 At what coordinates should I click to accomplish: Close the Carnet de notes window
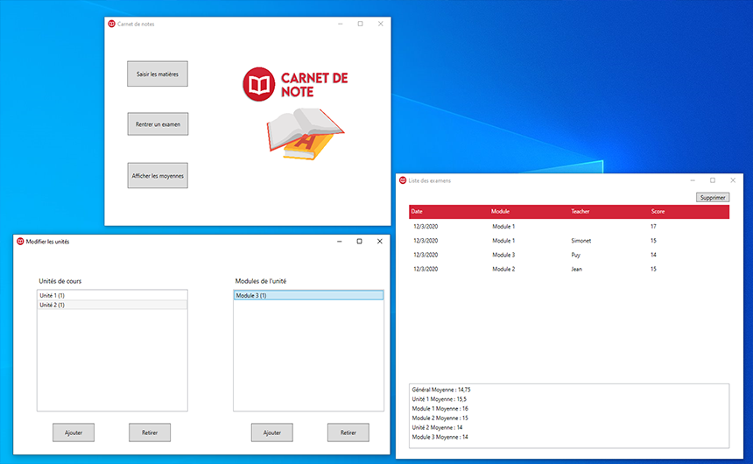[x=380, y=24]
